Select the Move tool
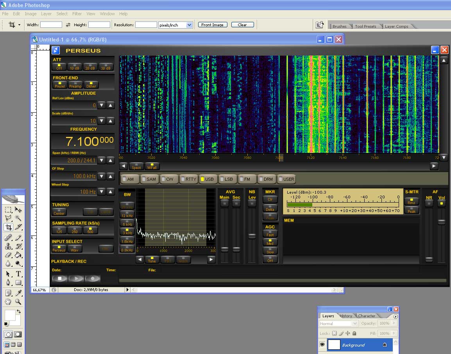This screenshot has height=354, width=451. [x=18, y=210]
